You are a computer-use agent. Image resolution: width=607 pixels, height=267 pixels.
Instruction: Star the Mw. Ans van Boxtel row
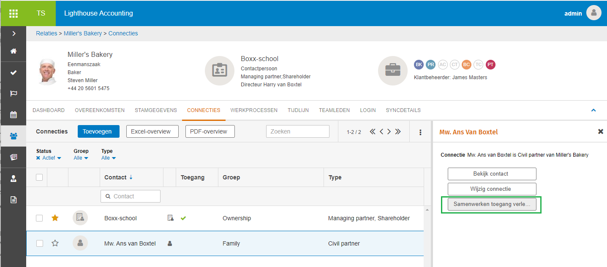(x=55, y=243)
